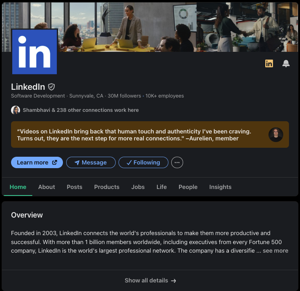Toggle the Following button

point(143,162)
